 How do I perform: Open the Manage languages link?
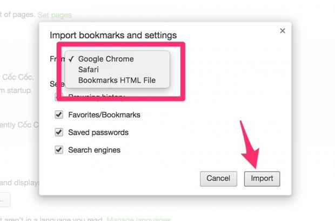[138, 218]
